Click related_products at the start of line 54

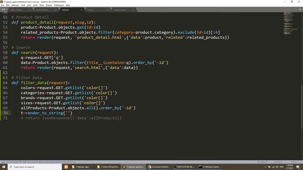[x=39, y=32]
